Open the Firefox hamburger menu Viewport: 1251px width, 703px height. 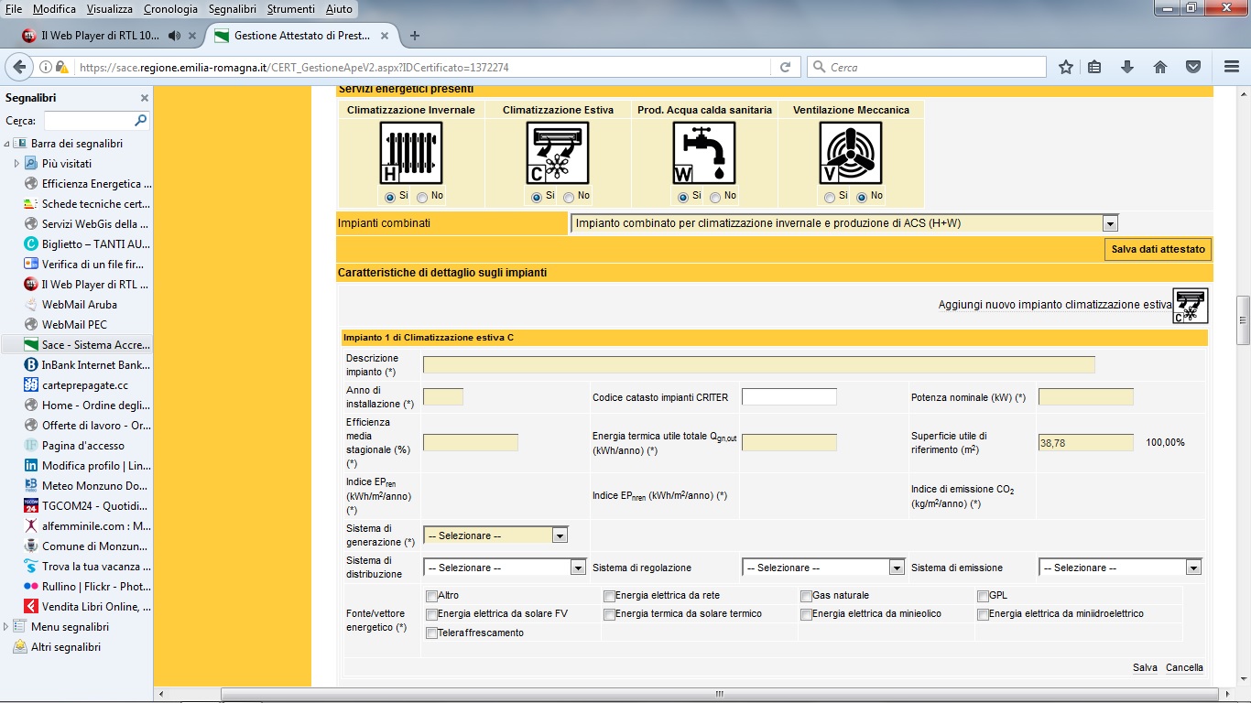tap(1232, 67)
